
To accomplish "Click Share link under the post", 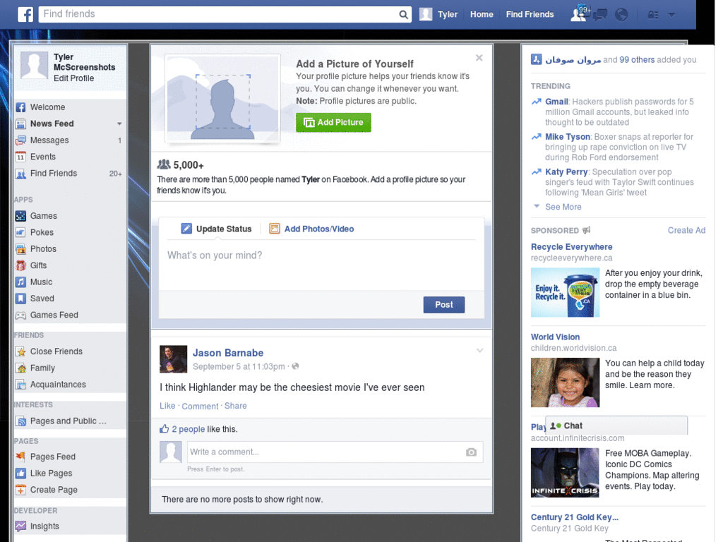I will click(236, 406).
